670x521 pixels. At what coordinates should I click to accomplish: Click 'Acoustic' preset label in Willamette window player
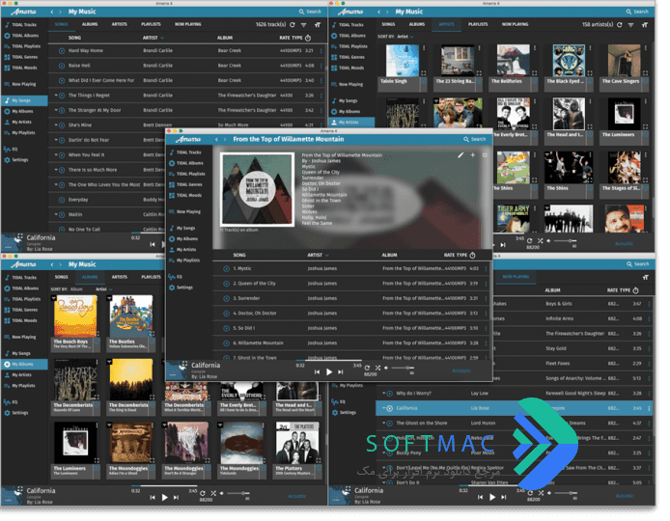(x=461, y=370)
